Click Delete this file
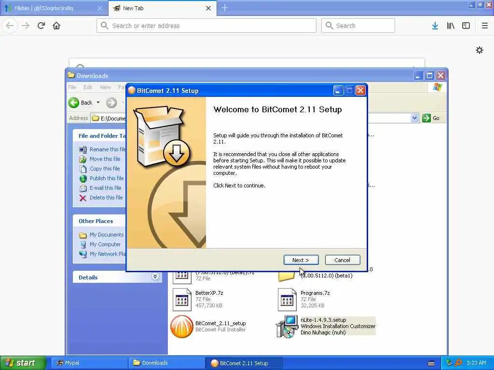Viewport: 494px width, 370px height. coord(106,198)
